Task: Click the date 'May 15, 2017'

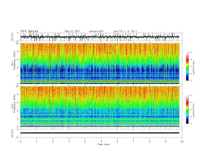Action: [x=72, y=31]
